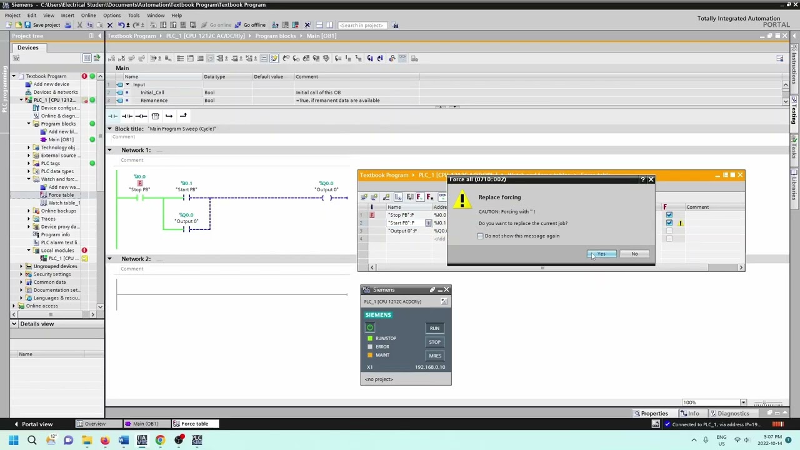The height and width of the screenshot is (450, 800).
Task: Click the RUN button in PLCSIM panel
Action: click(434, 328)
